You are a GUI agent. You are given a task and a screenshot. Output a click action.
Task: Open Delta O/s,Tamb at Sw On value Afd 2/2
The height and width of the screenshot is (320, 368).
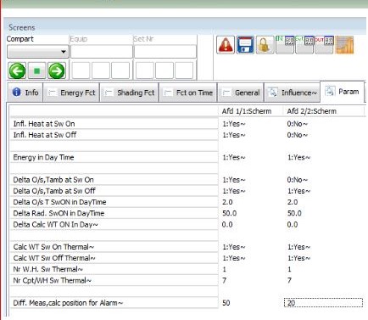[298, 180]
